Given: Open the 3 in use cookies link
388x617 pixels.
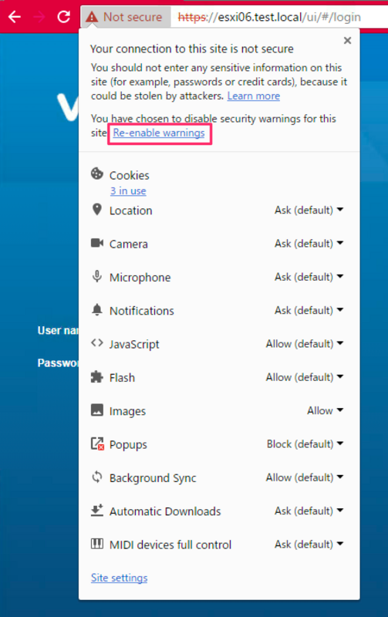Looking at the screenshot, I should [128, 190].
